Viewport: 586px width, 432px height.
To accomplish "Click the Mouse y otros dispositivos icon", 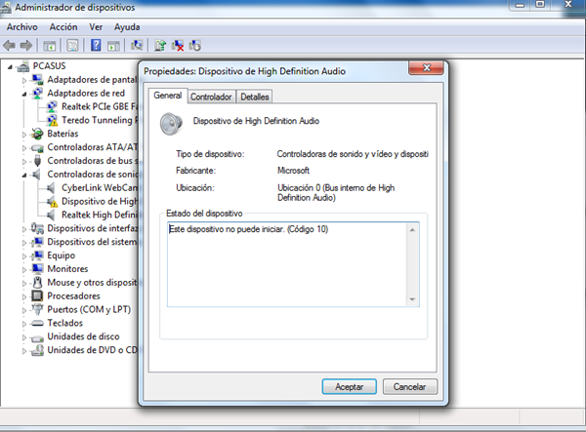I will (x=37, y=282).
